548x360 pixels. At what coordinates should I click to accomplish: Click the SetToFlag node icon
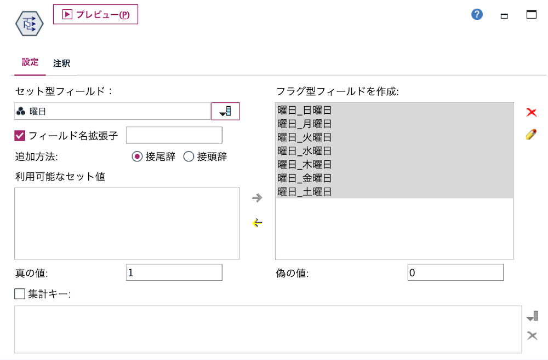click(x=28, y=22)
